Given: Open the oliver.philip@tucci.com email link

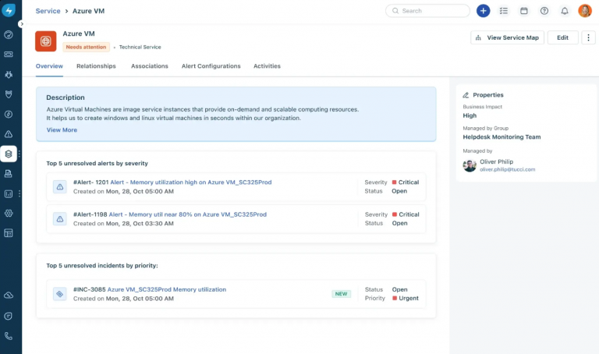Looking at the screenshot, I should 507,169.
